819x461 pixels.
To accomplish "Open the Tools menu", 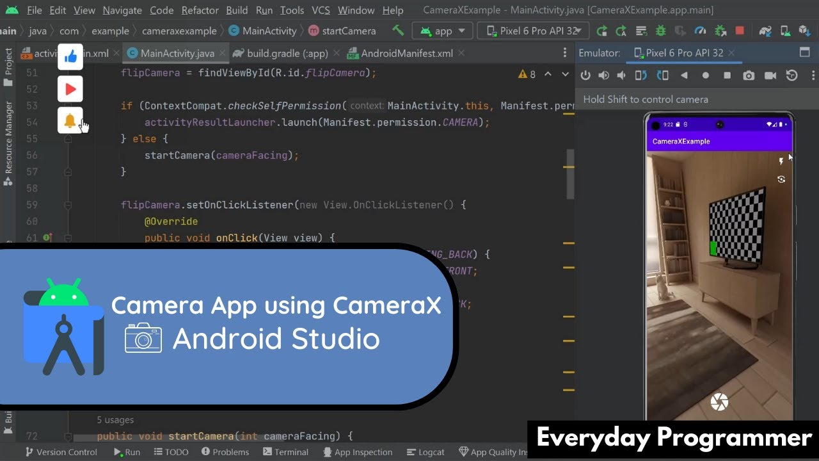I will pos(292,10).
